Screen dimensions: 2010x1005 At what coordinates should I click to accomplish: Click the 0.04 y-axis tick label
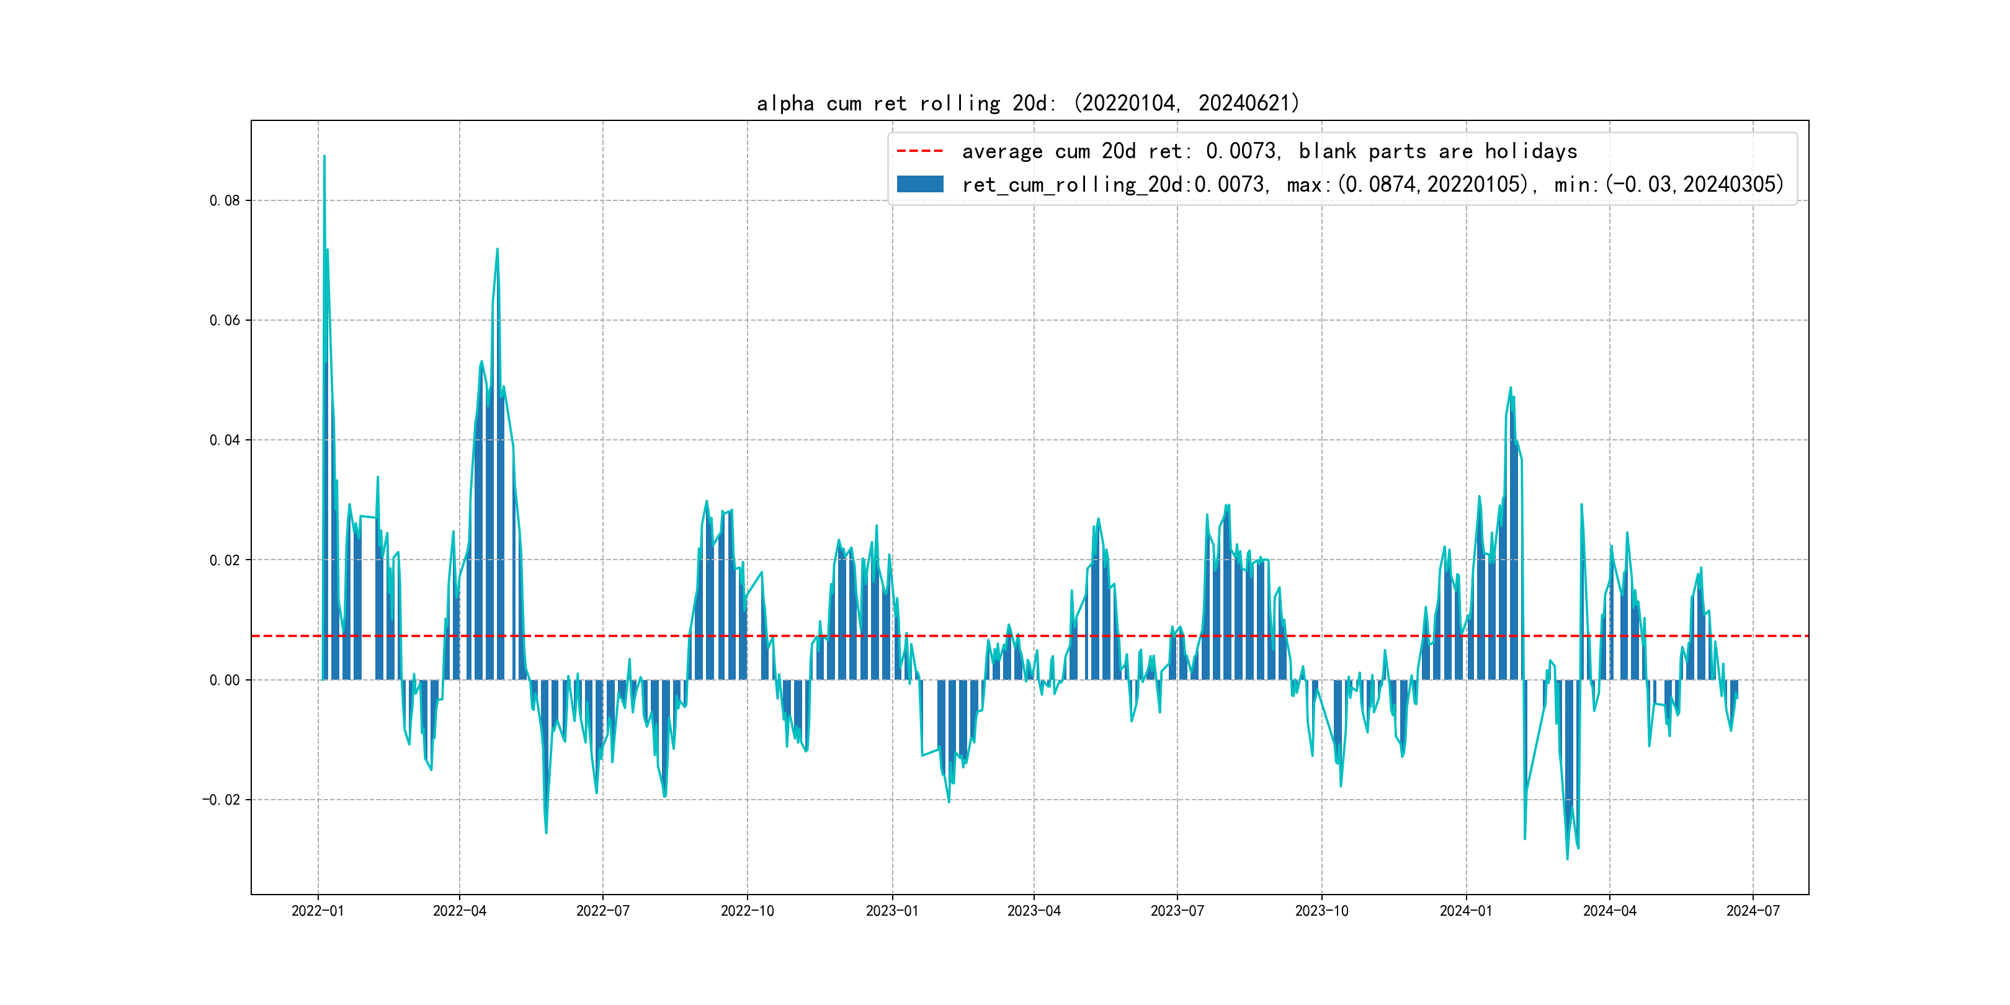[x=224, y=440]
